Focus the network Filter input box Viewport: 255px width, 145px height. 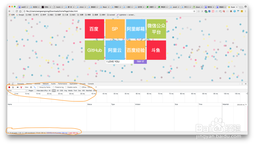point(17,90)
